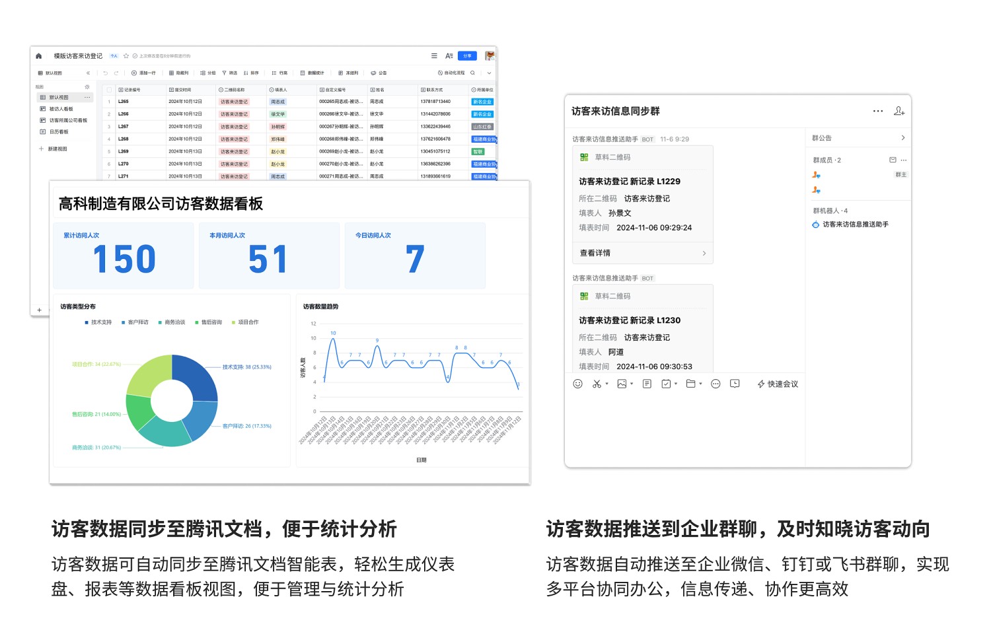Click the blue 分享 share button
The width and height of the screenshot is (991, 636).
[x=467, y=56]
